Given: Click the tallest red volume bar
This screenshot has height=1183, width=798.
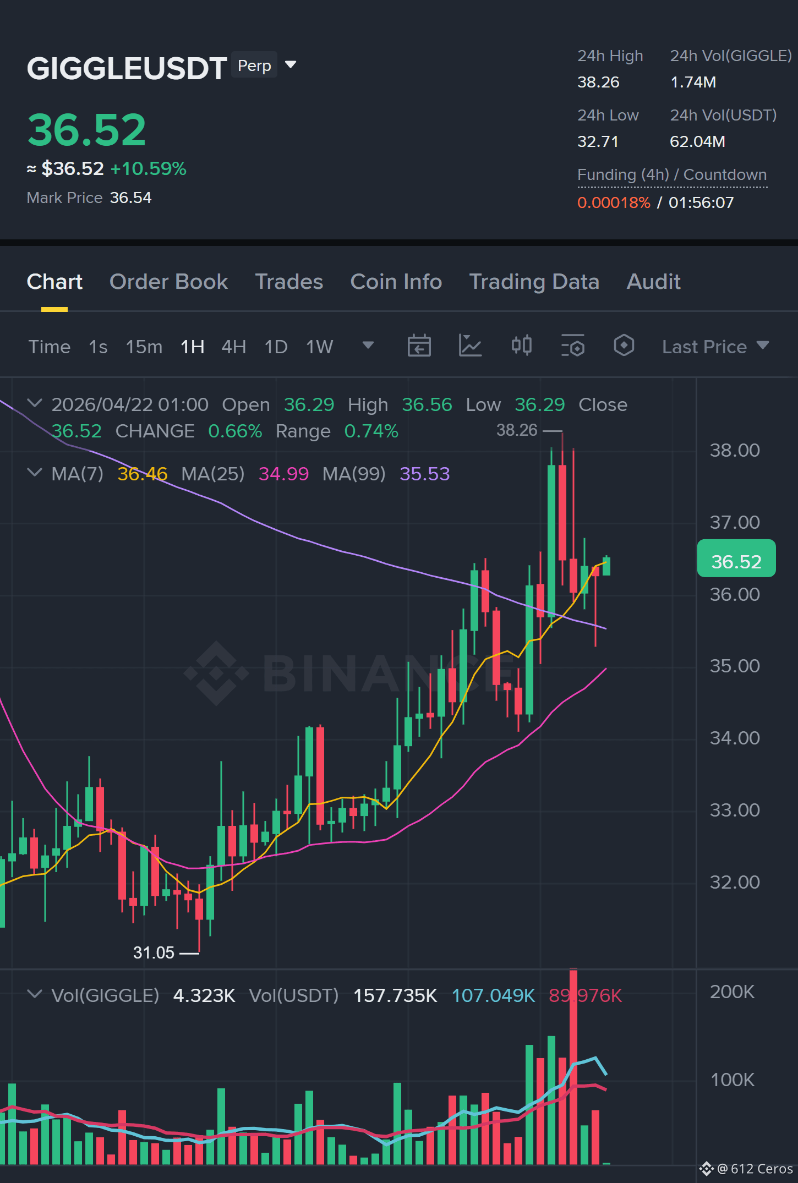Looking at the screenshot, I should pos(573,1066).
